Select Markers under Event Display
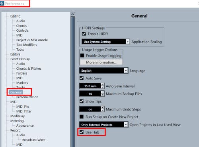This screenshot has height=147, width=199. pyautogui.click(x=22, y=83)
